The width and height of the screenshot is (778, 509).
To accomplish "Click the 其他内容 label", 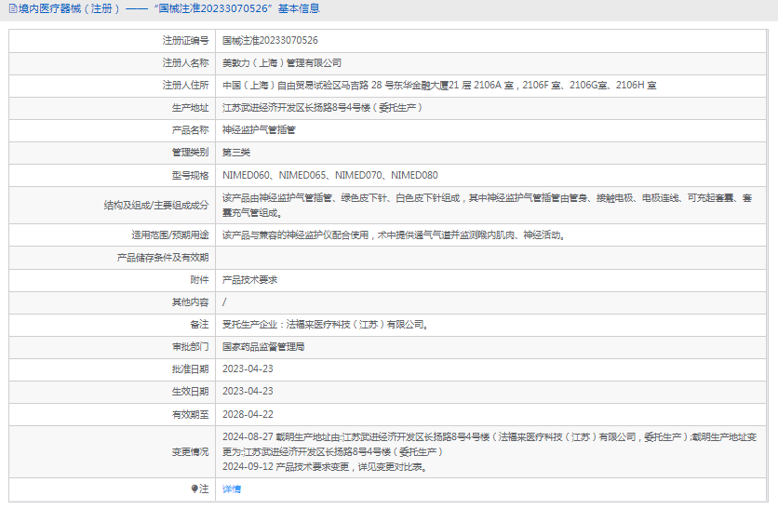I will click(190, 302).
